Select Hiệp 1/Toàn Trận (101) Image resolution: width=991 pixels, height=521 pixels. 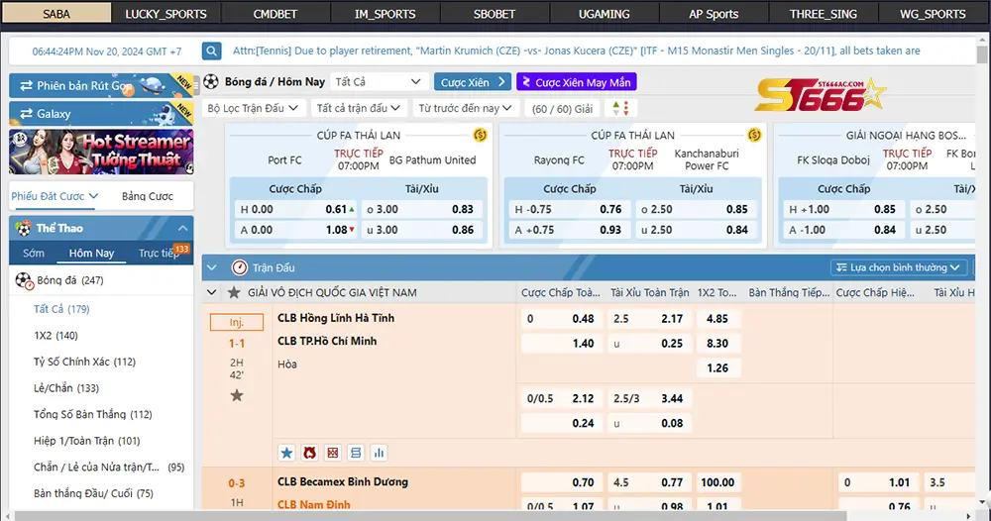[86, 441]
